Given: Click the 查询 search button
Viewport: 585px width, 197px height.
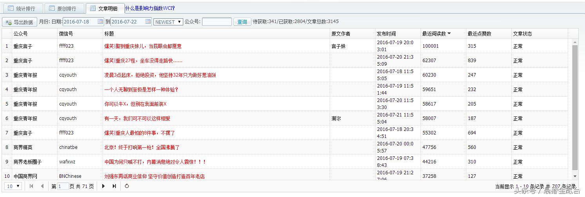Looking at the screenshot, I should 242,22.
